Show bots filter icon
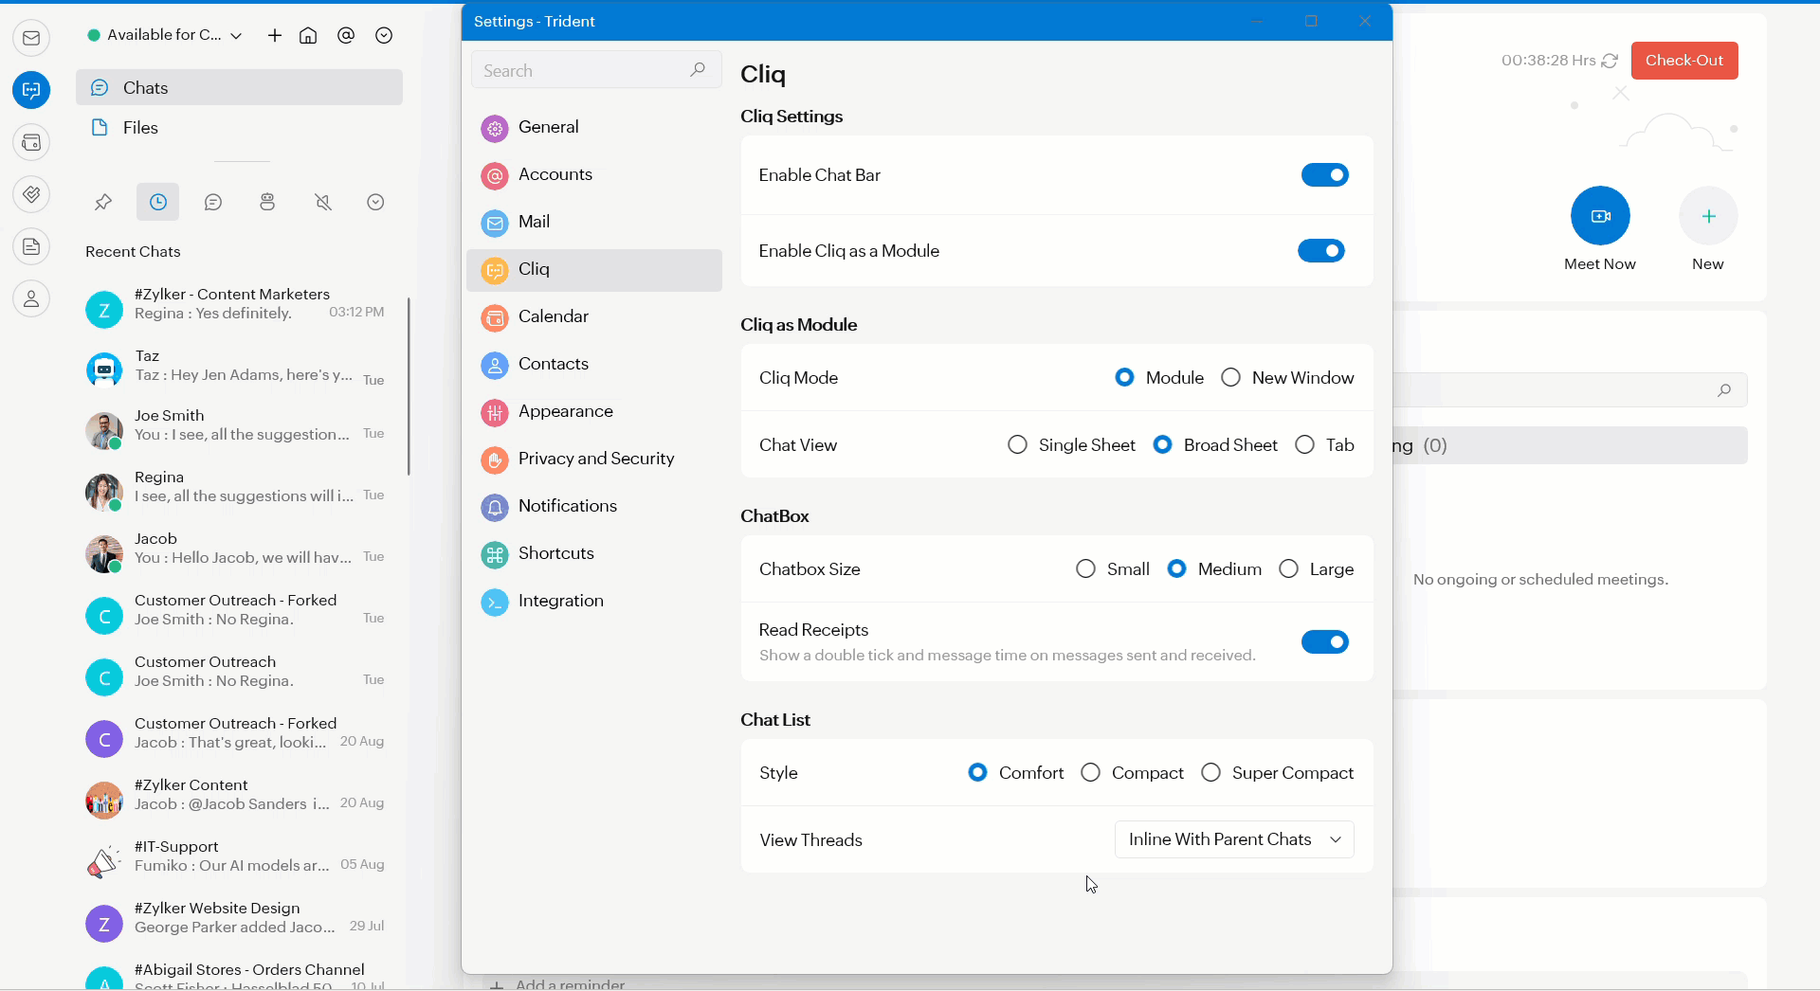Image resolution: width=1820 pixels, height=991 pixels. (x=267, y=202)
